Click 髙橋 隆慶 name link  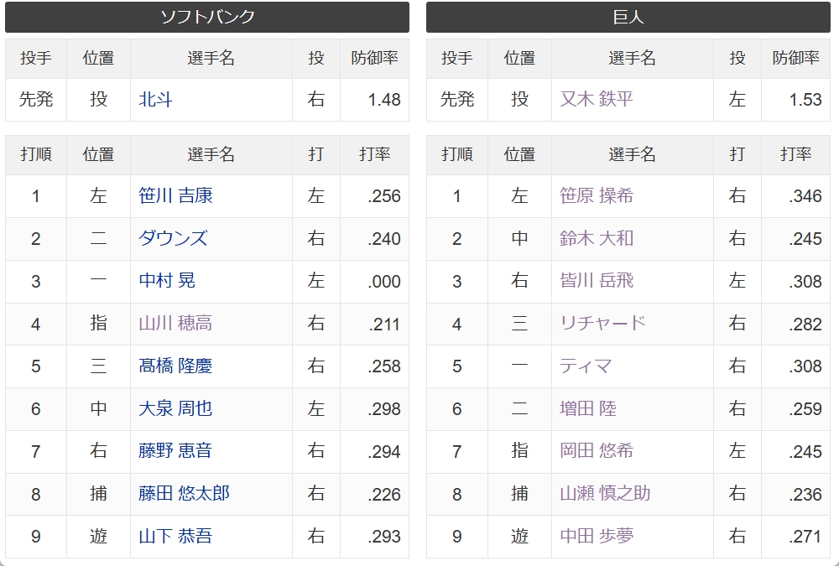point(175,366)
